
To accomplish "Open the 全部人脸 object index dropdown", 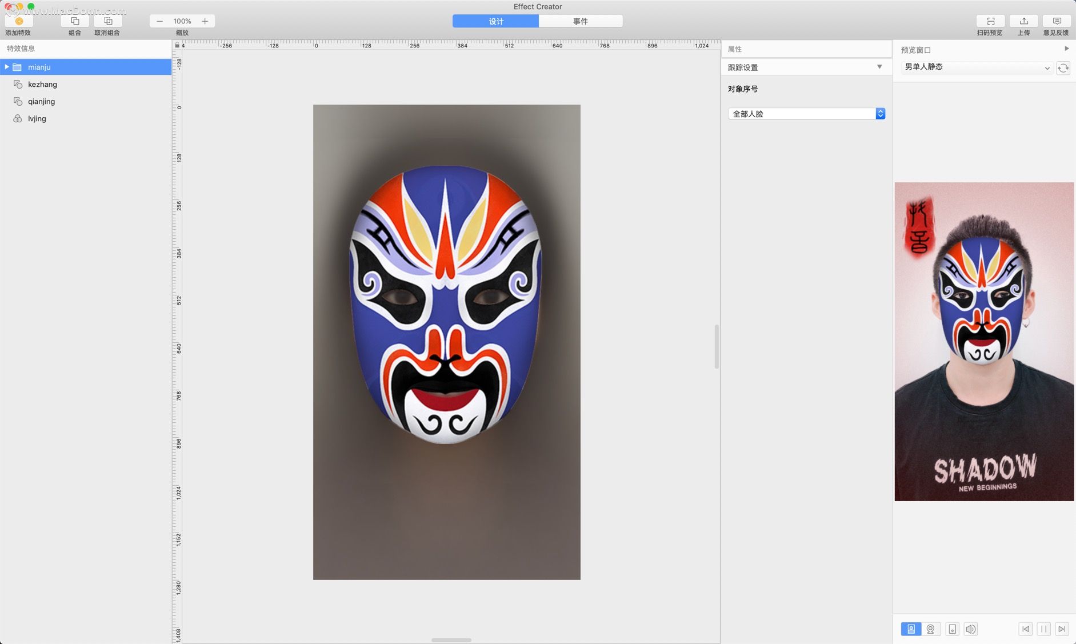I will click(x=806, y=114).
